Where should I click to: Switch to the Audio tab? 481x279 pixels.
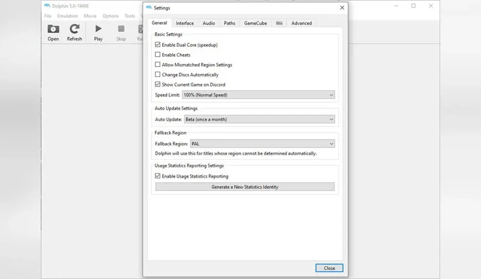point(209,23)
